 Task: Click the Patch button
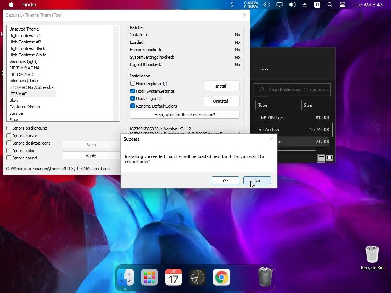(x=91, y=145)
